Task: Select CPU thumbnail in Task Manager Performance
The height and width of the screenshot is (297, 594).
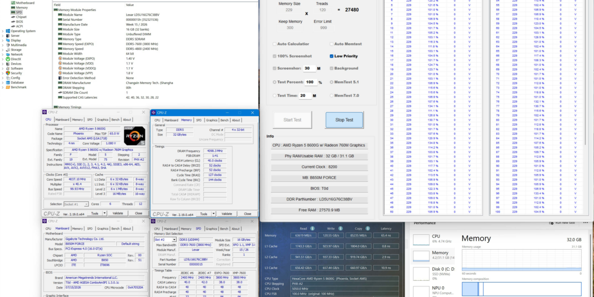Action: click(421, 239)
